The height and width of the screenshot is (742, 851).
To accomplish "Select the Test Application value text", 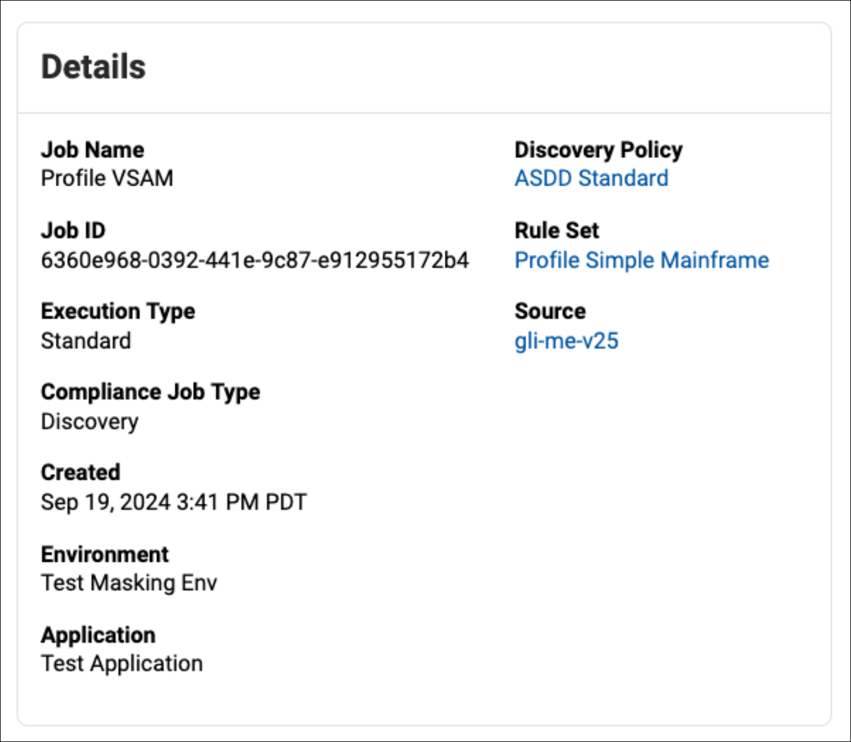I will click(x=121, y=664).
